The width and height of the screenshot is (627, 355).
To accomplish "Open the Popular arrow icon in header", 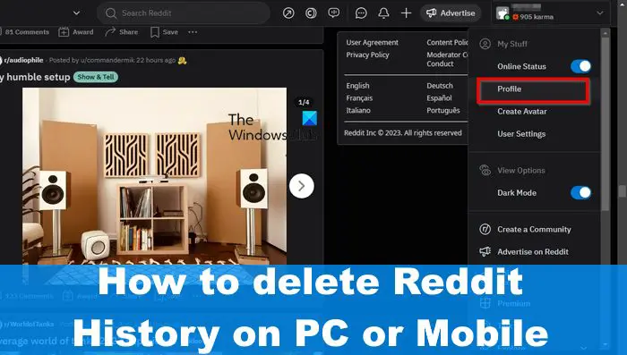I will click(x=288, y=13).
